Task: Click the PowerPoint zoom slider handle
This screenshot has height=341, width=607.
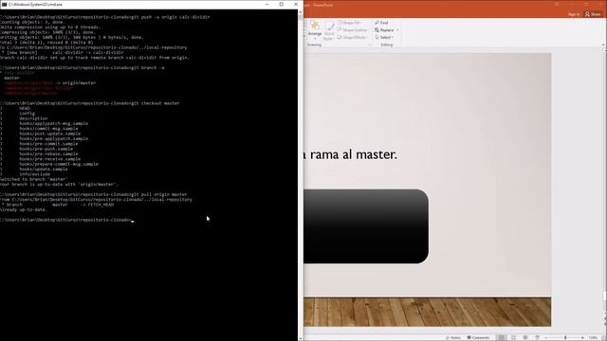Action: pyautogui.click(x=565, y=338)
